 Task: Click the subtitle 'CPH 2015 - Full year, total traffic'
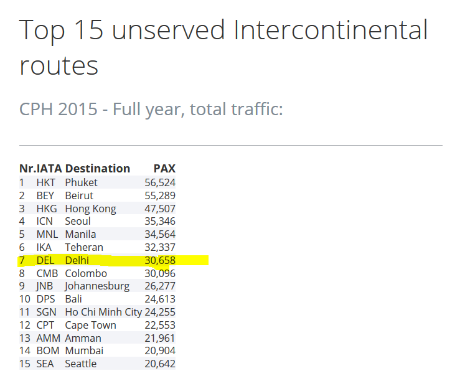(151, 109)
